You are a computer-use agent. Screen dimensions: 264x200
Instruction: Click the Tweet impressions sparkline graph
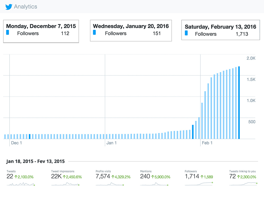click(65, 185)
